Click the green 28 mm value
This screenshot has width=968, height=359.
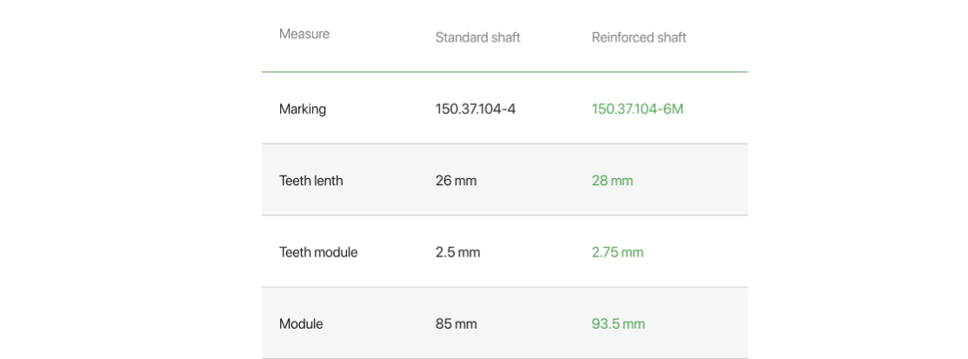click(x=611, y=181)
